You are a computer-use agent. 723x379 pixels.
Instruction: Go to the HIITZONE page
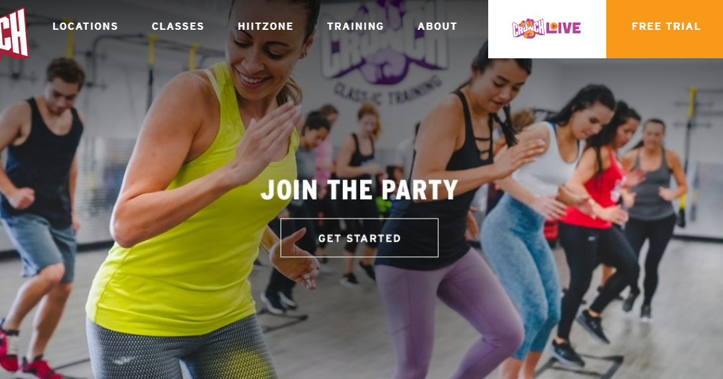click(x=265, y=27)
